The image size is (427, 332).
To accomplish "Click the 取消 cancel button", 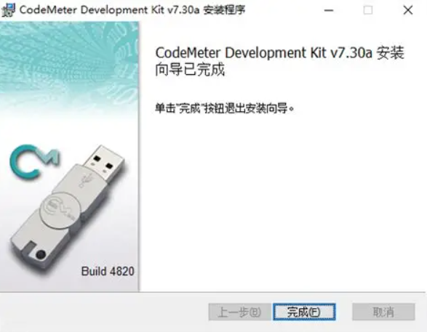I will pyautogui.click(x=383, y=312).
